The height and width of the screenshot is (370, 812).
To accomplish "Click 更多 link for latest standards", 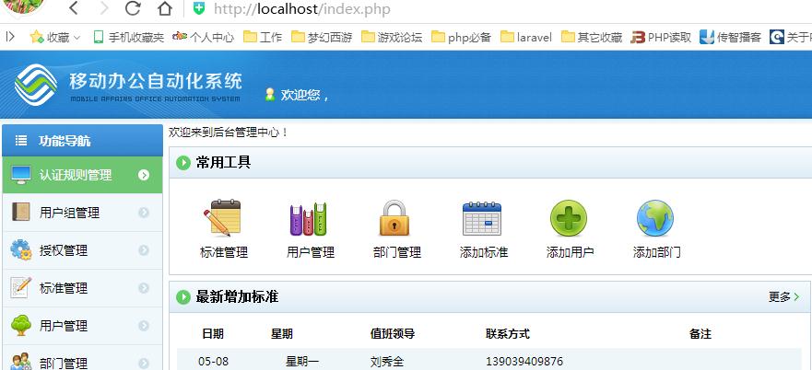I will (x=783, y=296).
